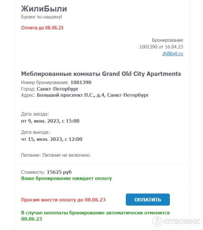Screen dimensions: 203x230
Task: Select the '1001390 от 16.04.23' reference text
Action: 161,47
